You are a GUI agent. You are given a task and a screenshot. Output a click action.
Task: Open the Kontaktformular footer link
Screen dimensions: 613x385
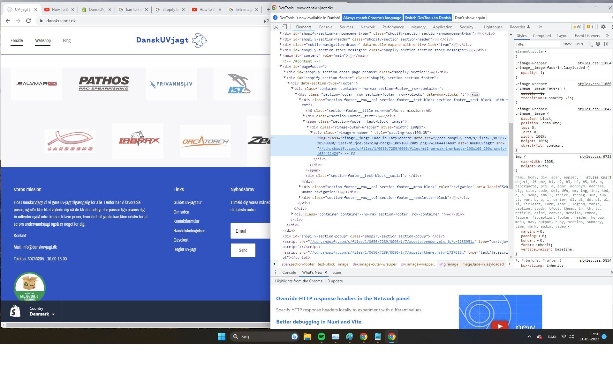click(186, 221)
